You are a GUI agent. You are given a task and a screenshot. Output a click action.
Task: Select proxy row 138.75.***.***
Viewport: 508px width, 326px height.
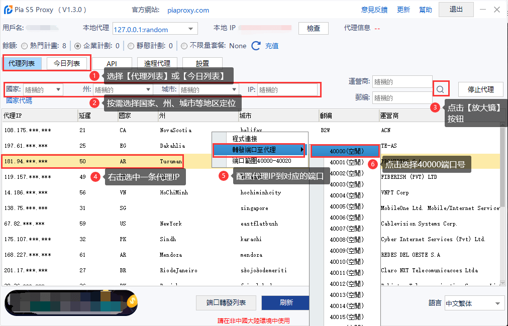pyautogui.click(x=251, y=208)
